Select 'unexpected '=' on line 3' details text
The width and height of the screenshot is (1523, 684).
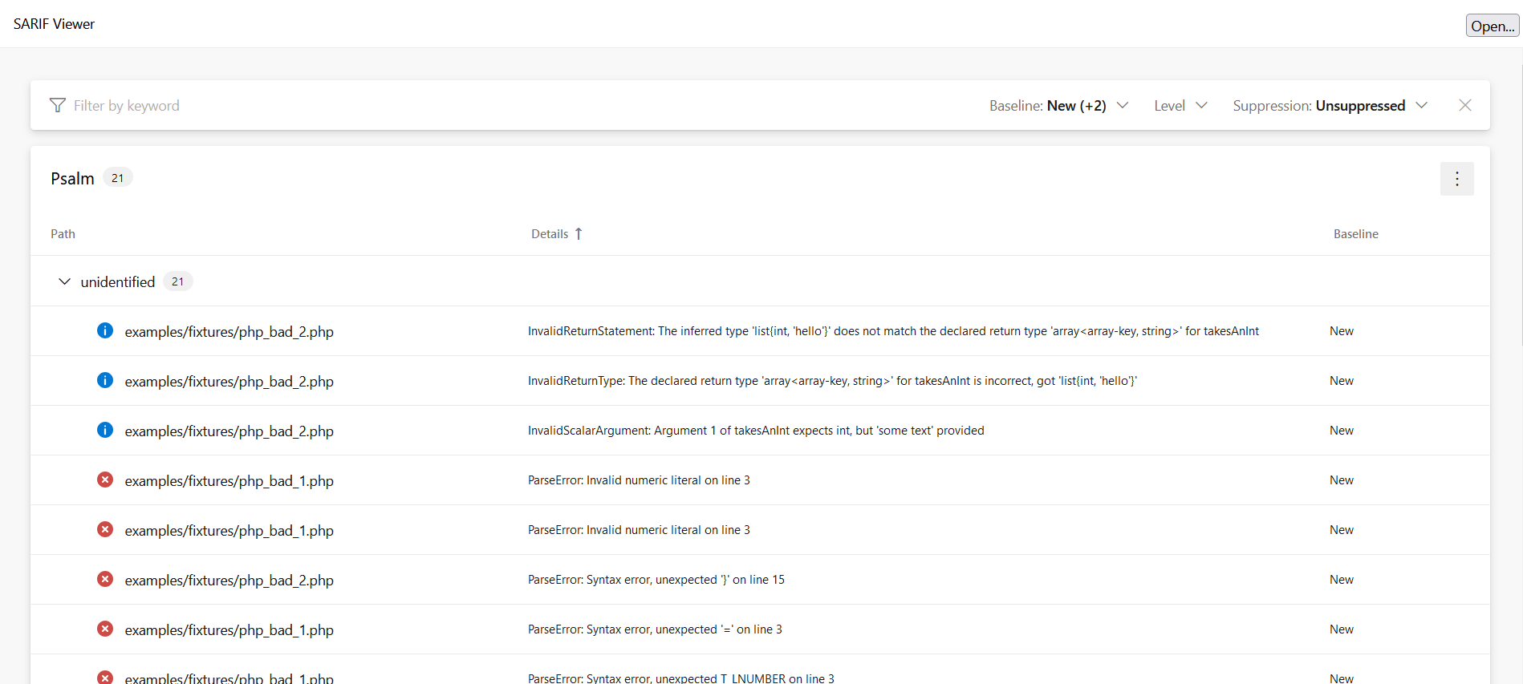pos(655,629)
